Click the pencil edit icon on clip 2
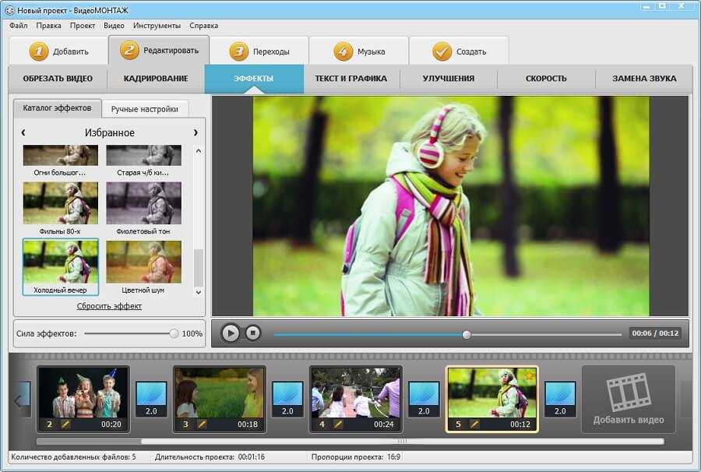Image resolution: width=701 pixels, height=472 pixels. pyautogui.click(x=65, y=424)
